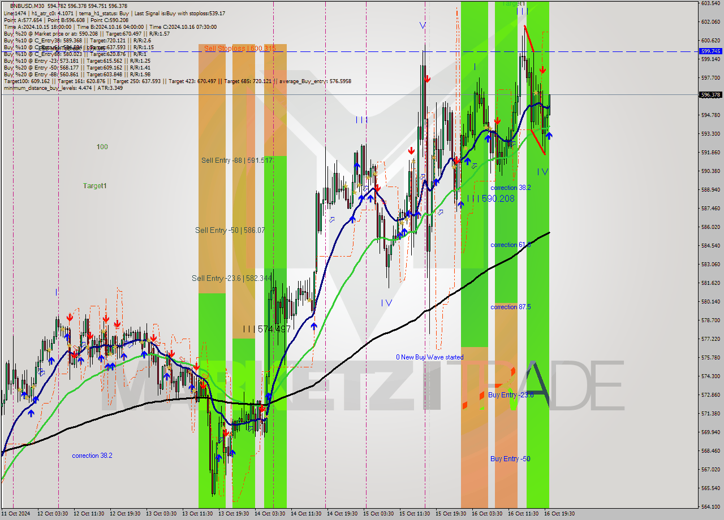
Task: Select the 594.780 price axis label
Action: coord(710,115)
